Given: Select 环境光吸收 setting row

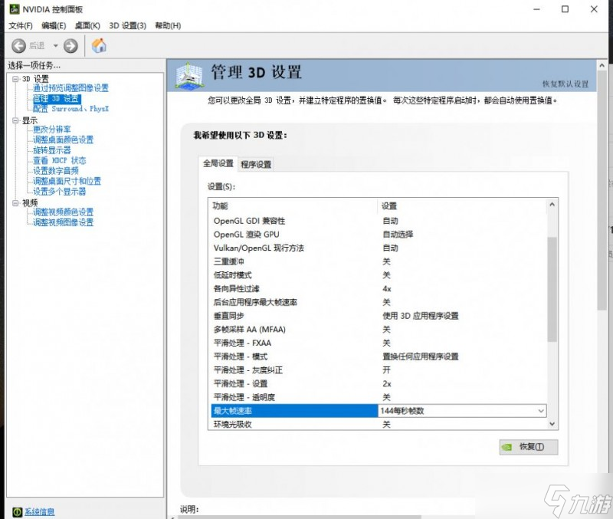Looking at the screenshot, I should point(379,425).
